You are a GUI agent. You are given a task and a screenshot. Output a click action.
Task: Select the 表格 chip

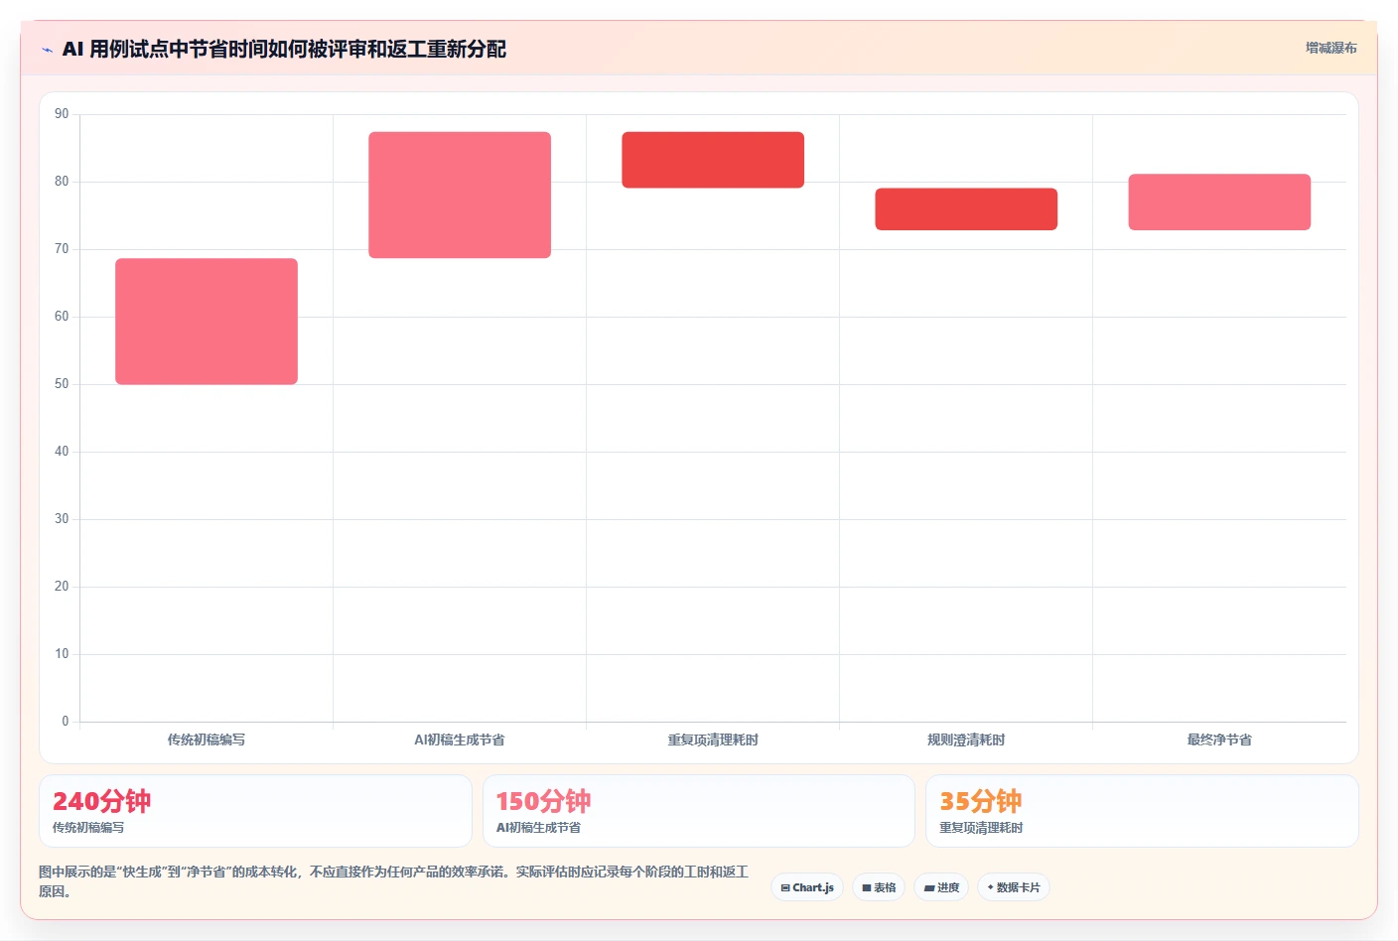tap(879, 887)
